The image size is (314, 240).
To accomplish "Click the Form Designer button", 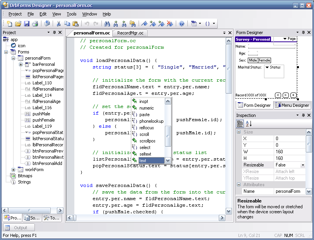I will tap(254, 105).
